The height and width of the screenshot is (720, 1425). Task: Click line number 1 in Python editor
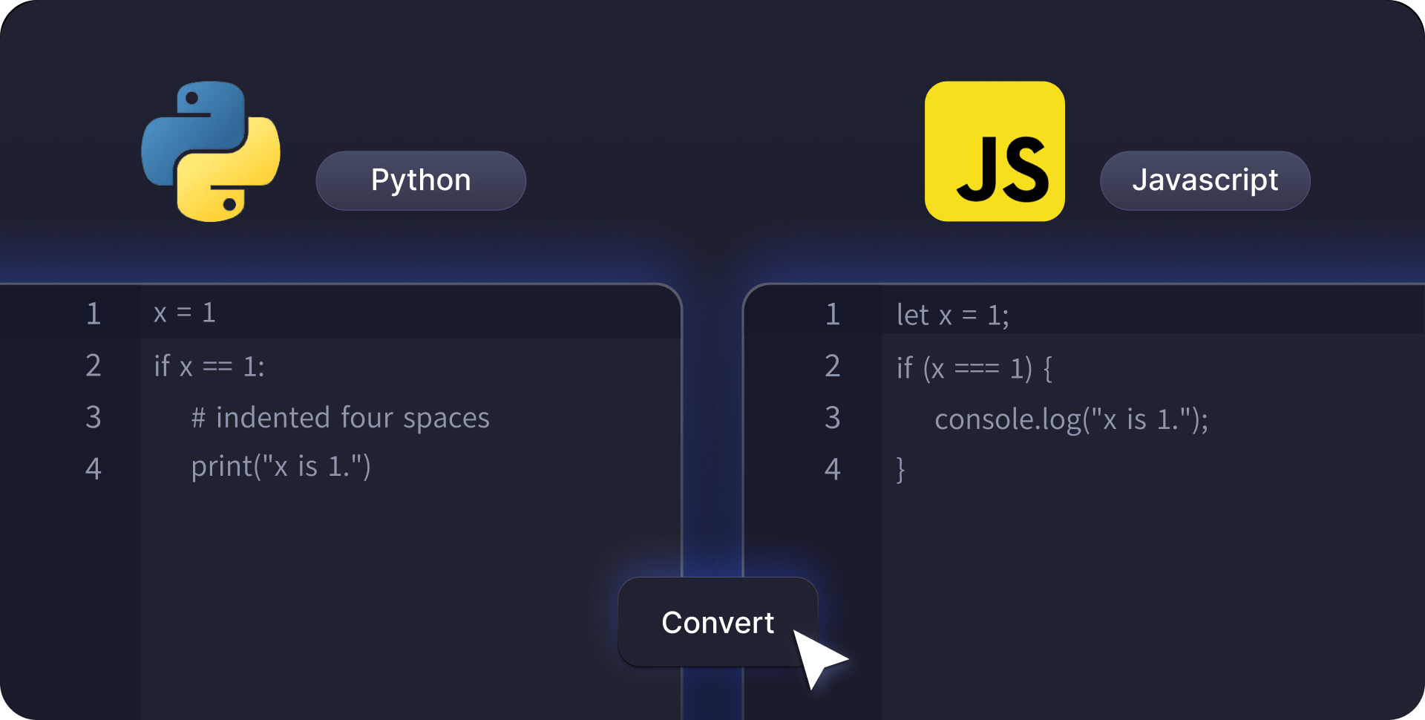pyautogui.click(x=93, y=313)
